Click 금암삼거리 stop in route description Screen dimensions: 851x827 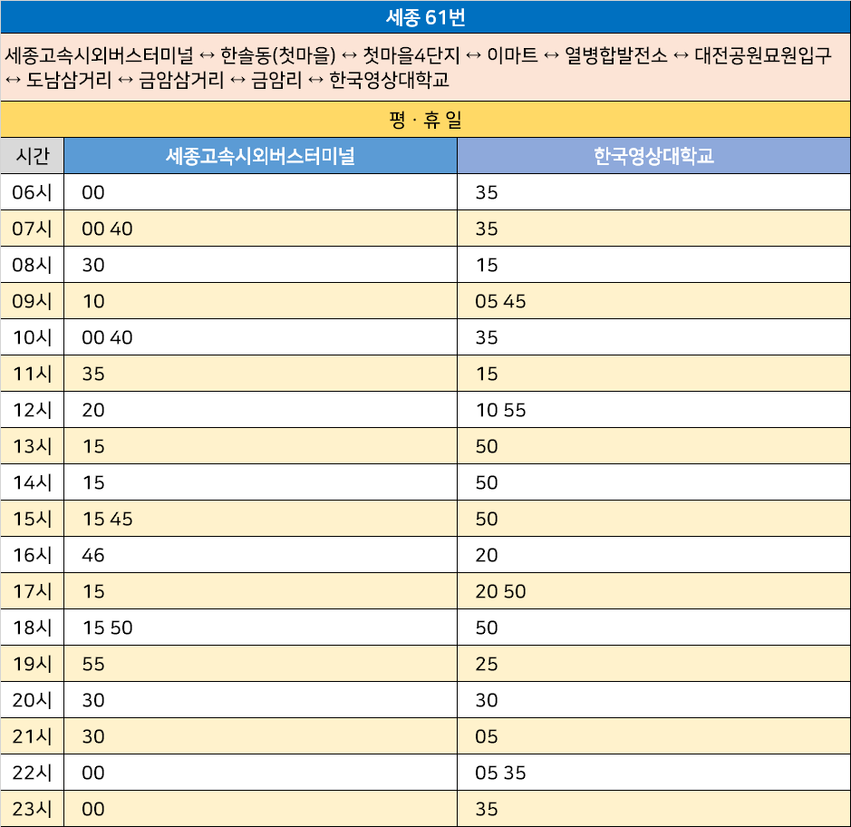(181, 80)
